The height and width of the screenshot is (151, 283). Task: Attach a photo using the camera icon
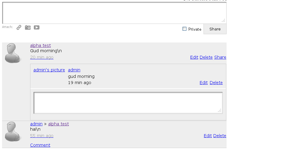(27, 27)
